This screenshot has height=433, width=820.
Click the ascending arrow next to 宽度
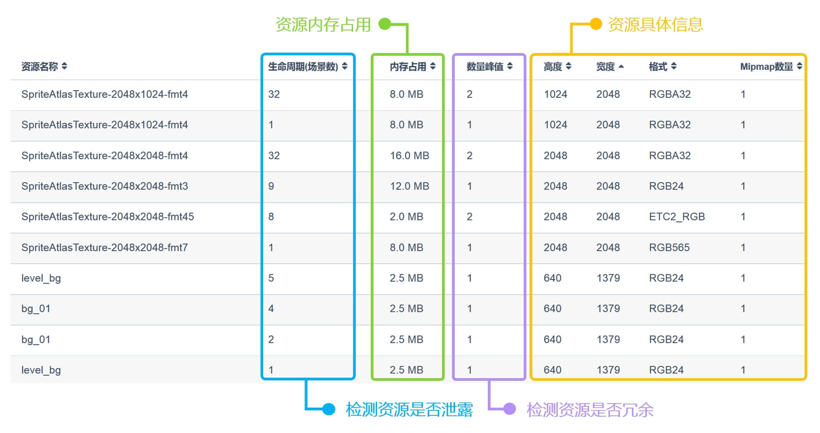[621, 66]
